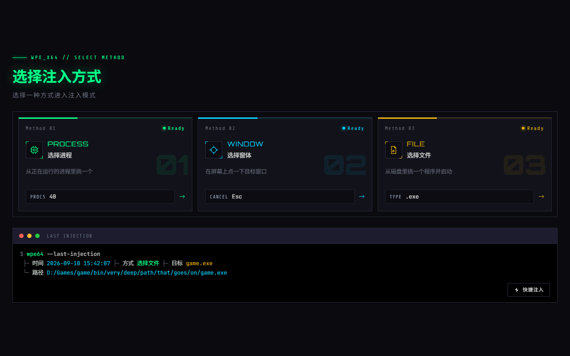Click the Ready status on Method 03
The width and height of the screenshot is (570, 356).
click(533, 128)
